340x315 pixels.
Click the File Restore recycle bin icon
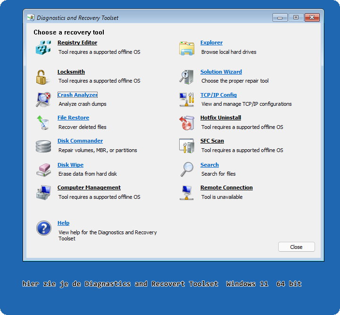(x=43, y=122)
